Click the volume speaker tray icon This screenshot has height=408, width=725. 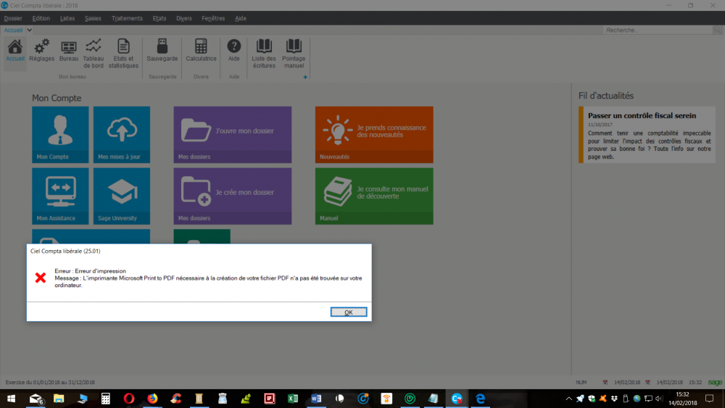(x=659, y=399)
